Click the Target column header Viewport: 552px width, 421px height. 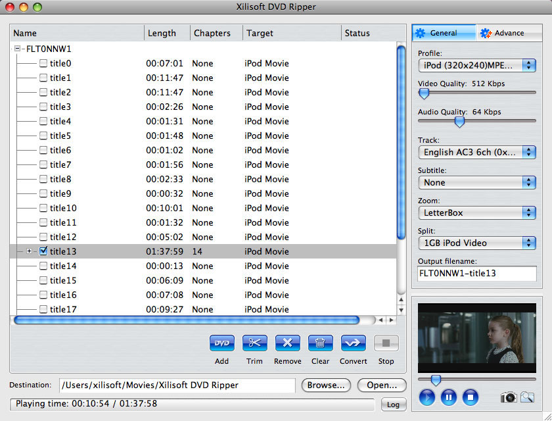[x=292, y=33]
